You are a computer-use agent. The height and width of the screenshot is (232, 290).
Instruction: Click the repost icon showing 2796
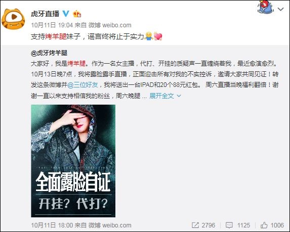(x=195, y=225)
